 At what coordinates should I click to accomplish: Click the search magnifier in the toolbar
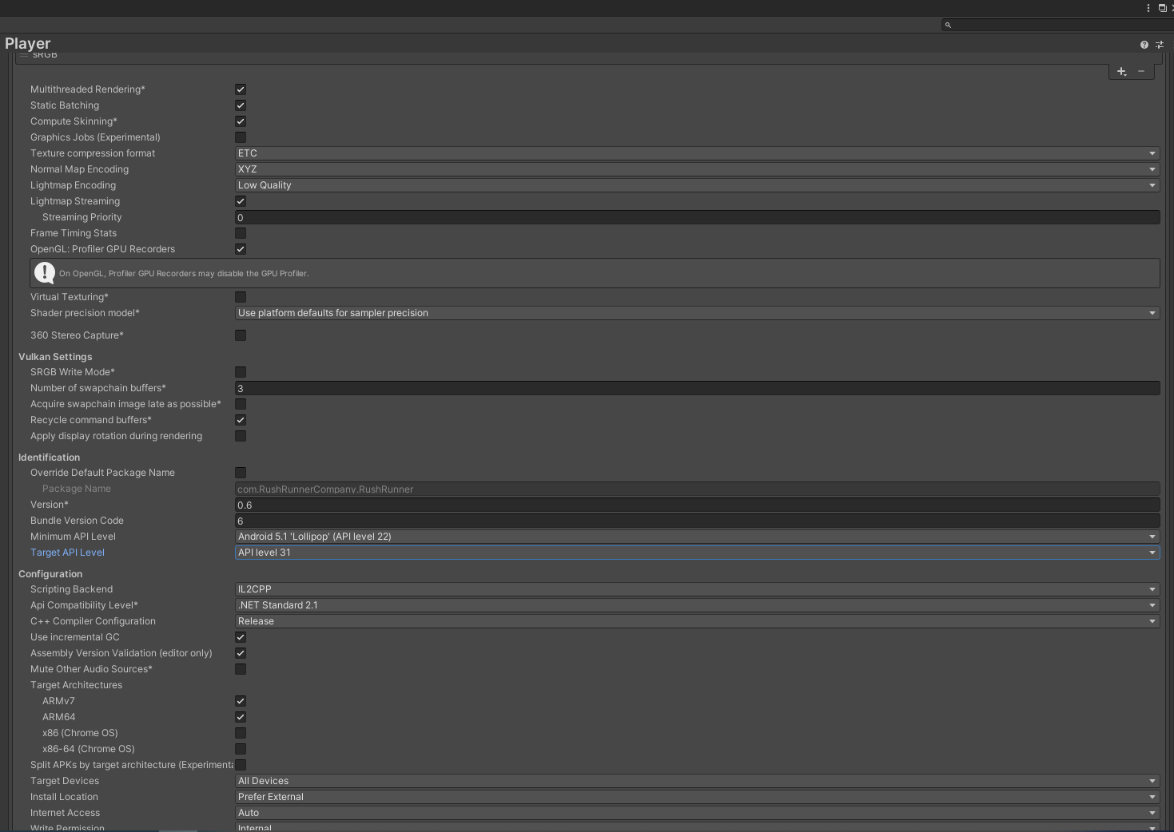click(x=947, y=25)
